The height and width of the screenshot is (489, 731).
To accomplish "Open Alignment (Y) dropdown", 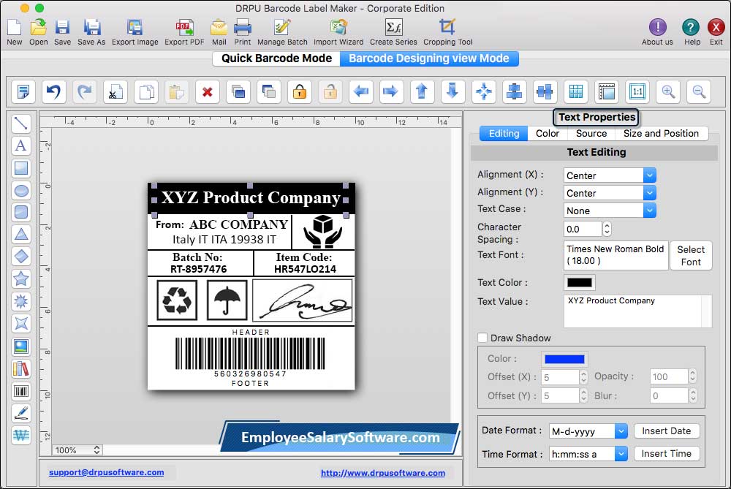I will pos(610,192).
